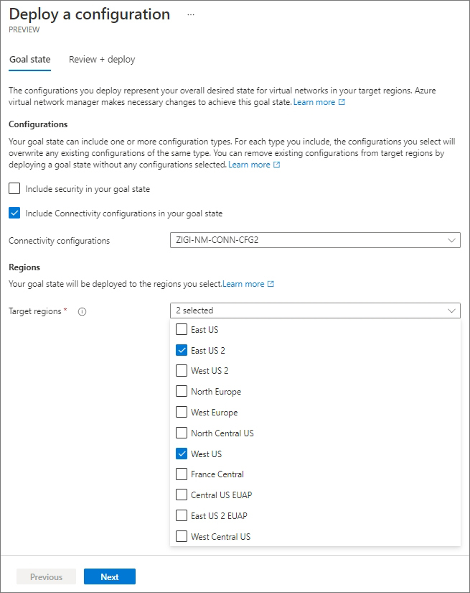Click the Target regions info icon

82,312
